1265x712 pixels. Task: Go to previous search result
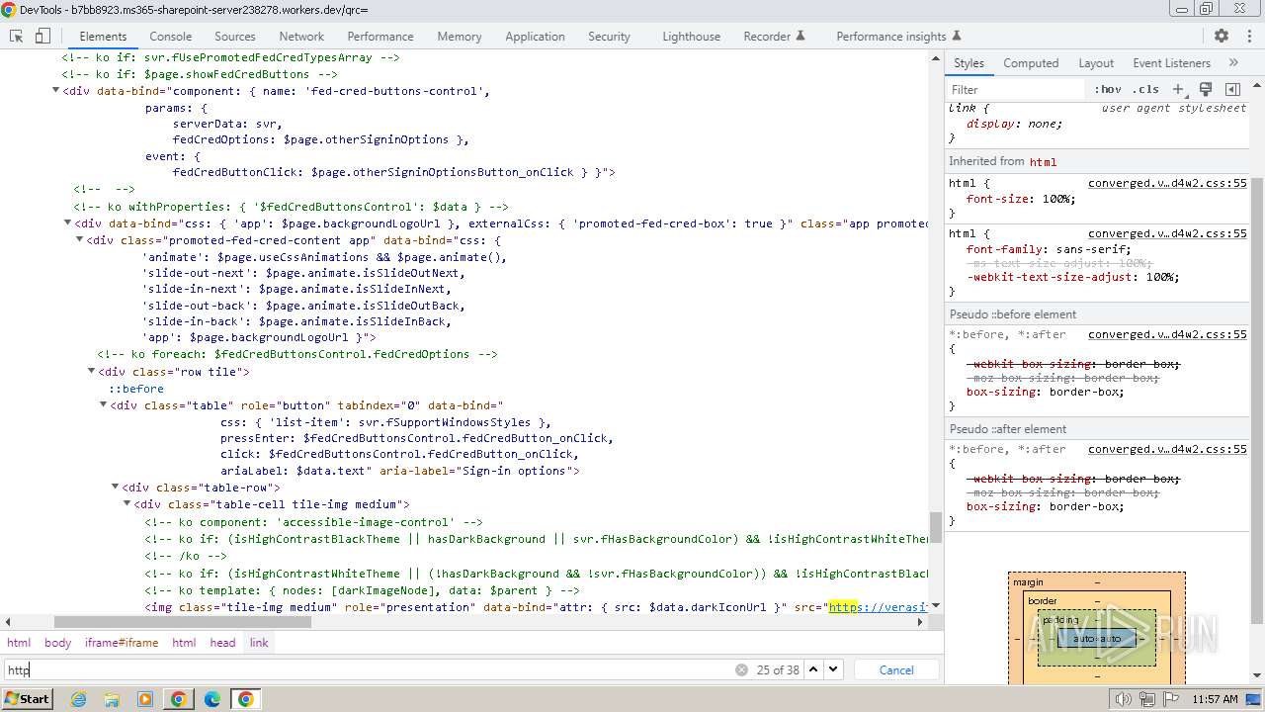[x=813, y=669]
